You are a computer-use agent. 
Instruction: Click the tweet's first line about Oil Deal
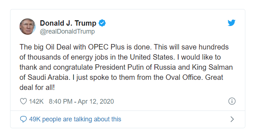point(124,47)
